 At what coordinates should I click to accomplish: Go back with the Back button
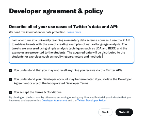click(x=105, y=112)
